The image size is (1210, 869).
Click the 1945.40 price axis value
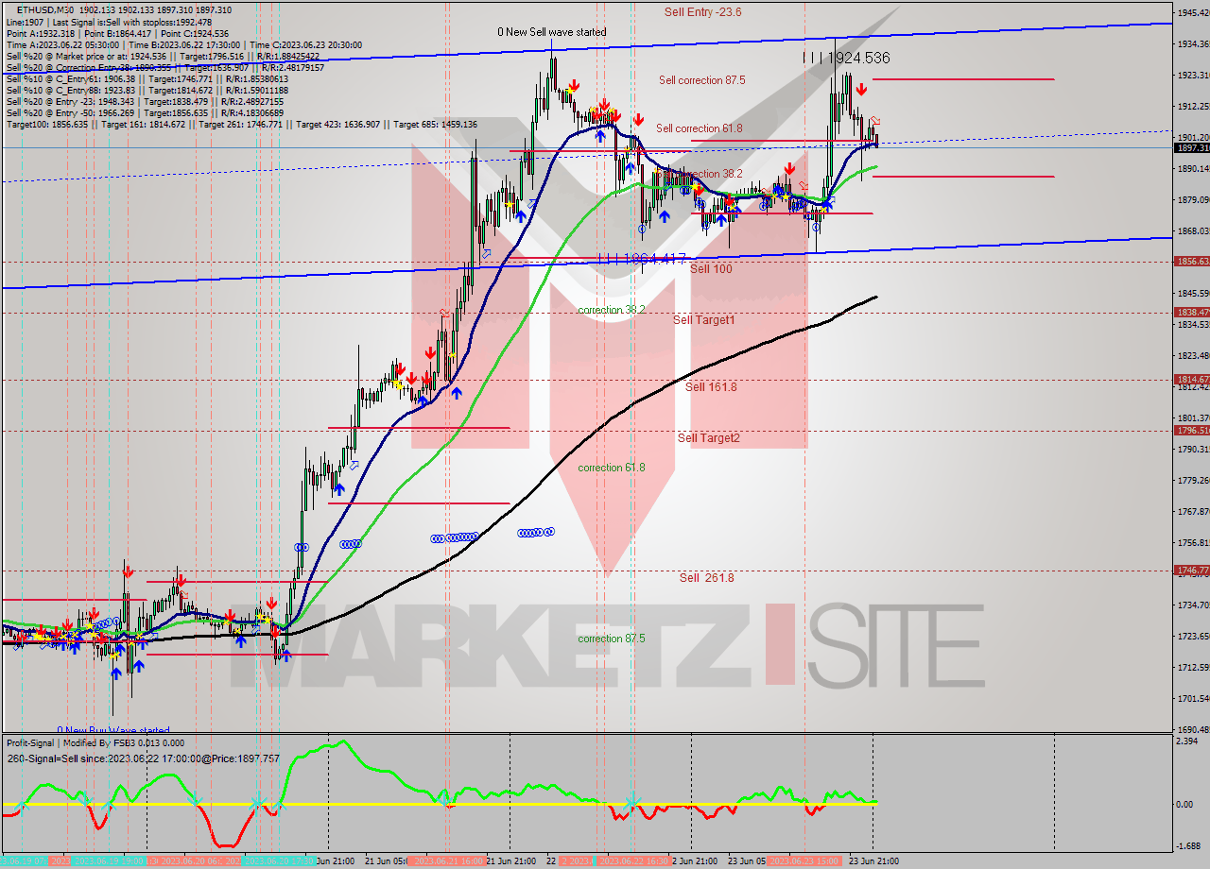(1193, 13)
